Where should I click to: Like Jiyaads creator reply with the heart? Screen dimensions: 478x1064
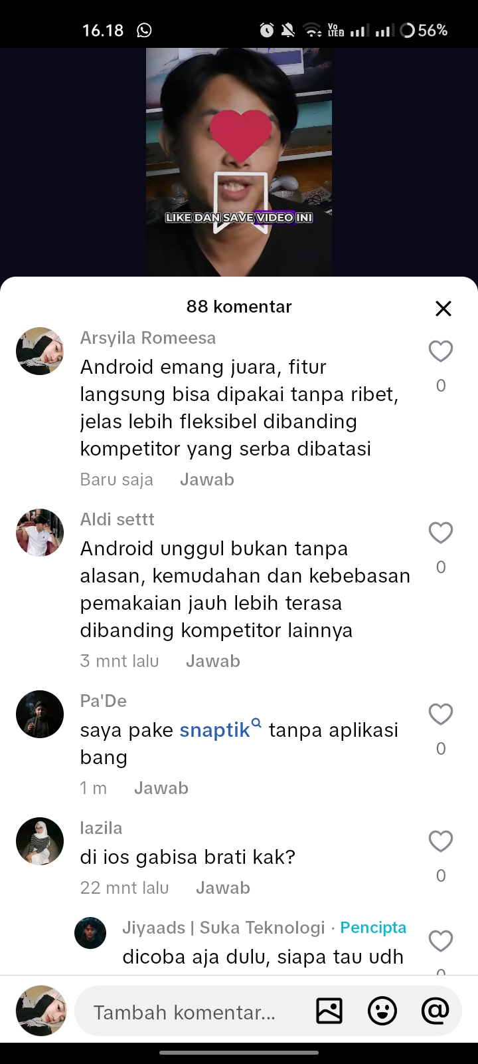pyautogui.click(x=441, y=941)
